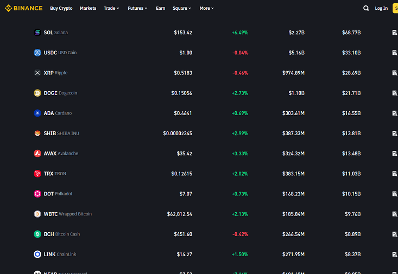Open the USDC USD Coin name
Viewport: 398px width, 274px height.
click(x=60, y=53)
